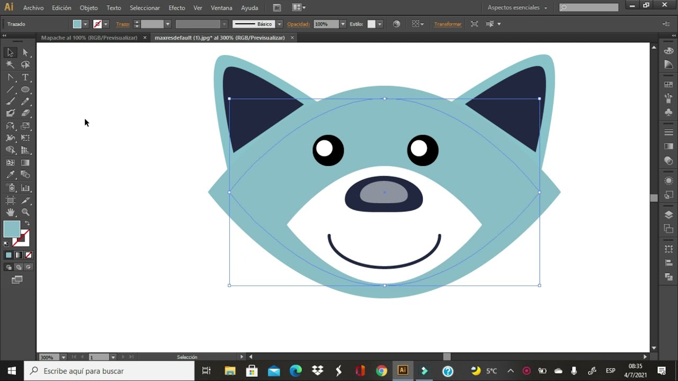Select the Blob Brush tool
This screenshot has width=678, height=381.
point(10,113)
